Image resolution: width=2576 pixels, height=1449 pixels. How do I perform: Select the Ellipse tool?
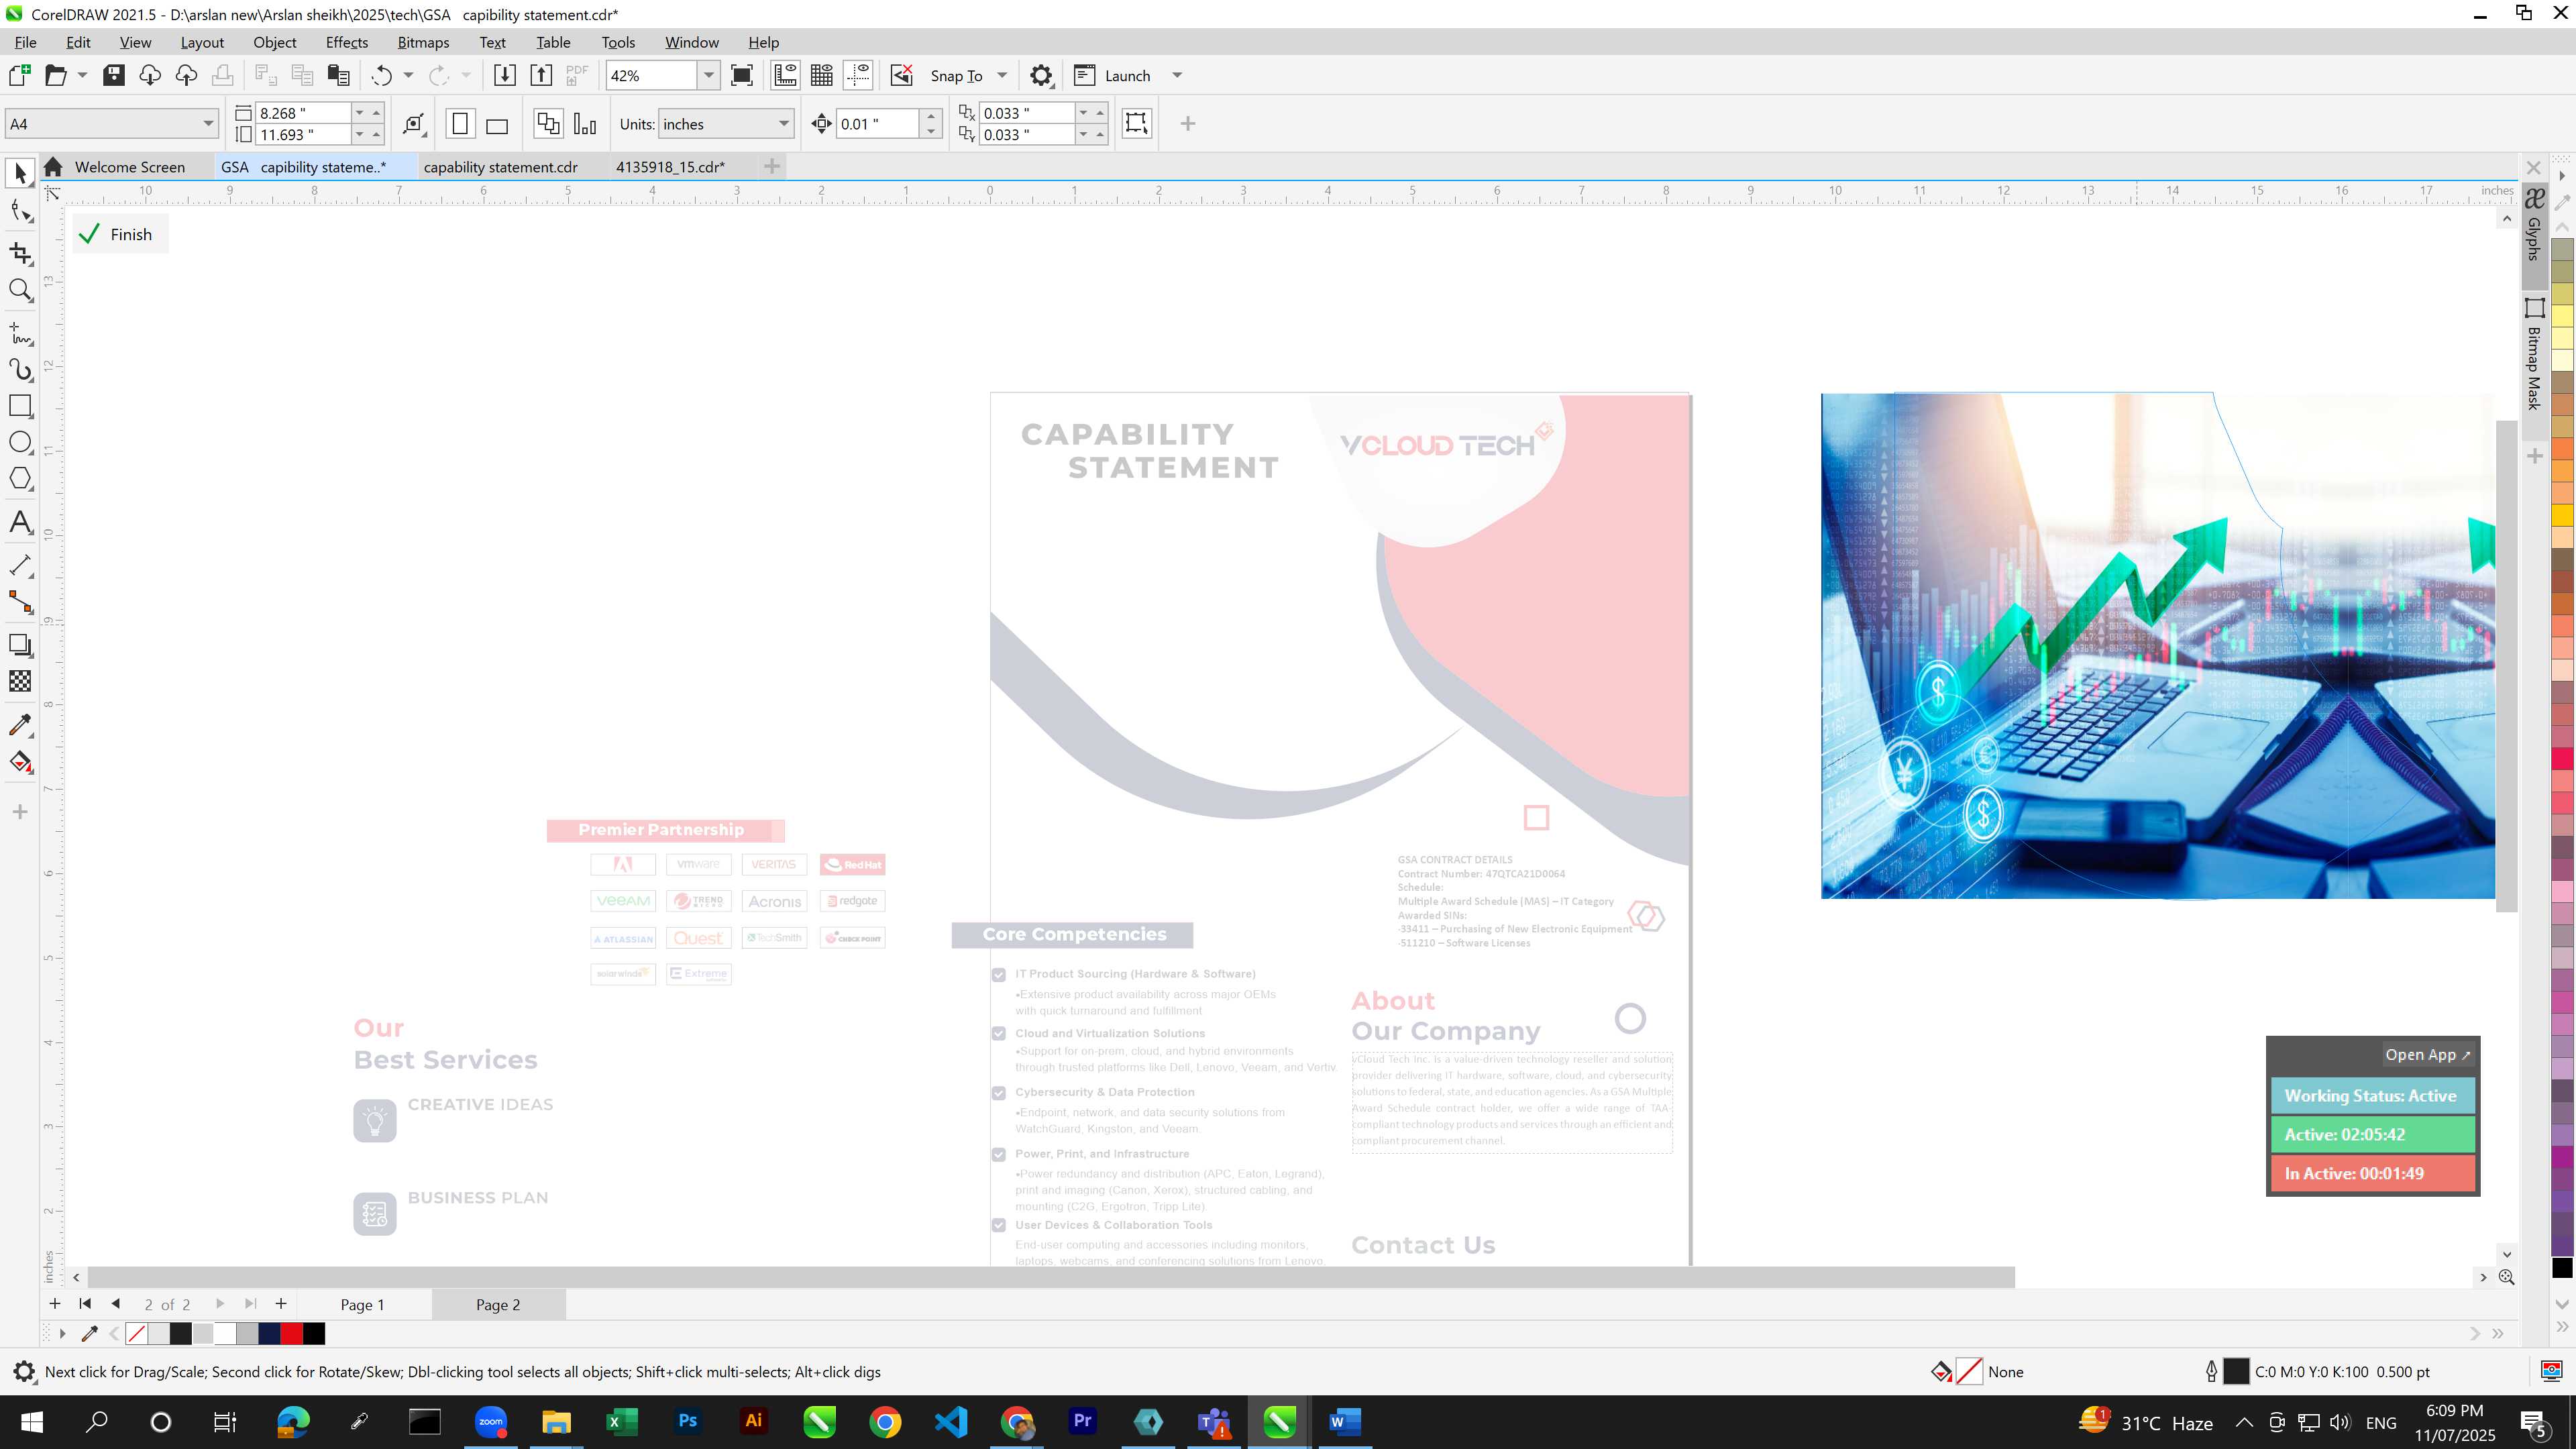pos(20,442)
